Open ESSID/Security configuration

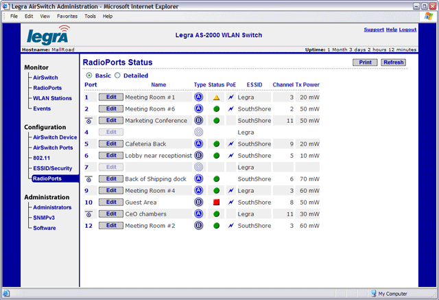point(53,168)
